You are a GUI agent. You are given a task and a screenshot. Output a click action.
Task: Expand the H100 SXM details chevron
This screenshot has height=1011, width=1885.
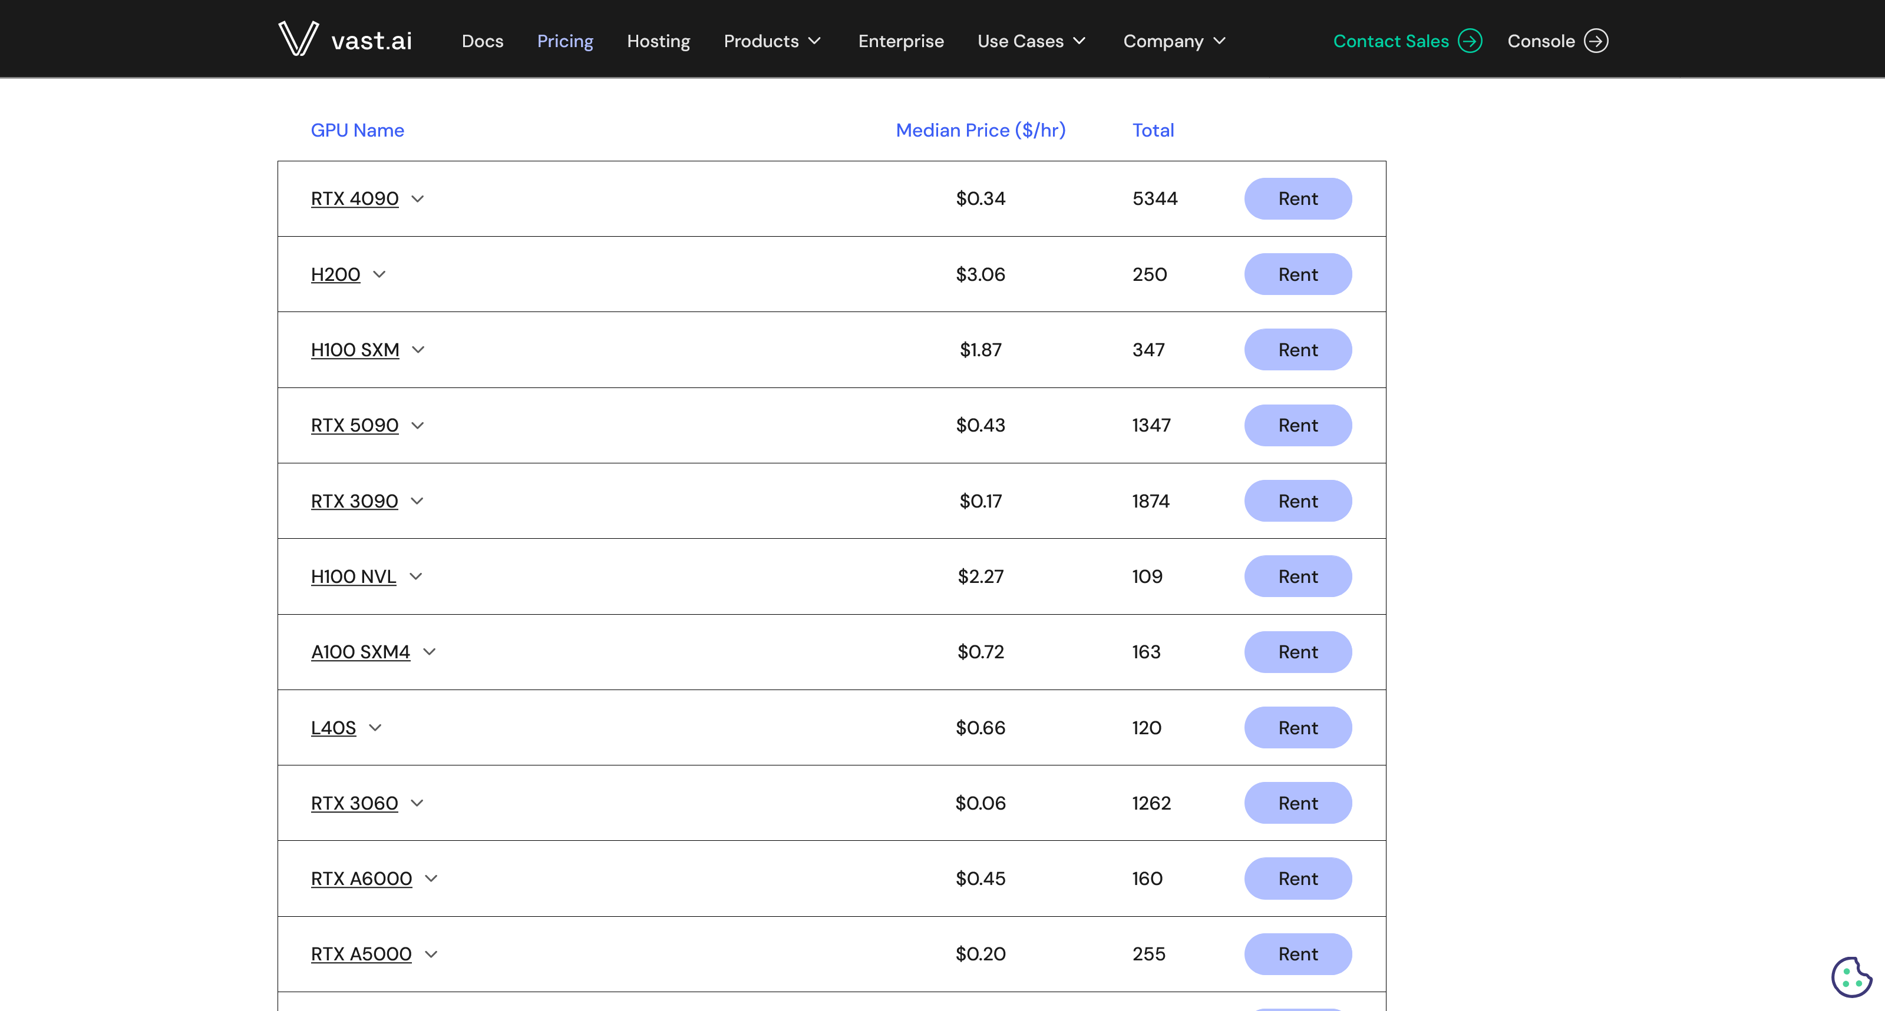click(x=418, y=349)
